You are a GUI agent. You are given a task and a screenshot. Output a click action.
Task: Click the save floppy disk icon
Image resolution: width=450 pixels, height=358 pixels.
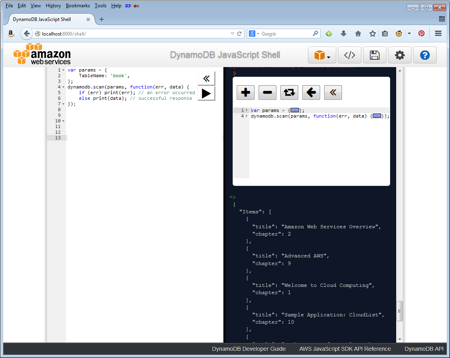374,55
